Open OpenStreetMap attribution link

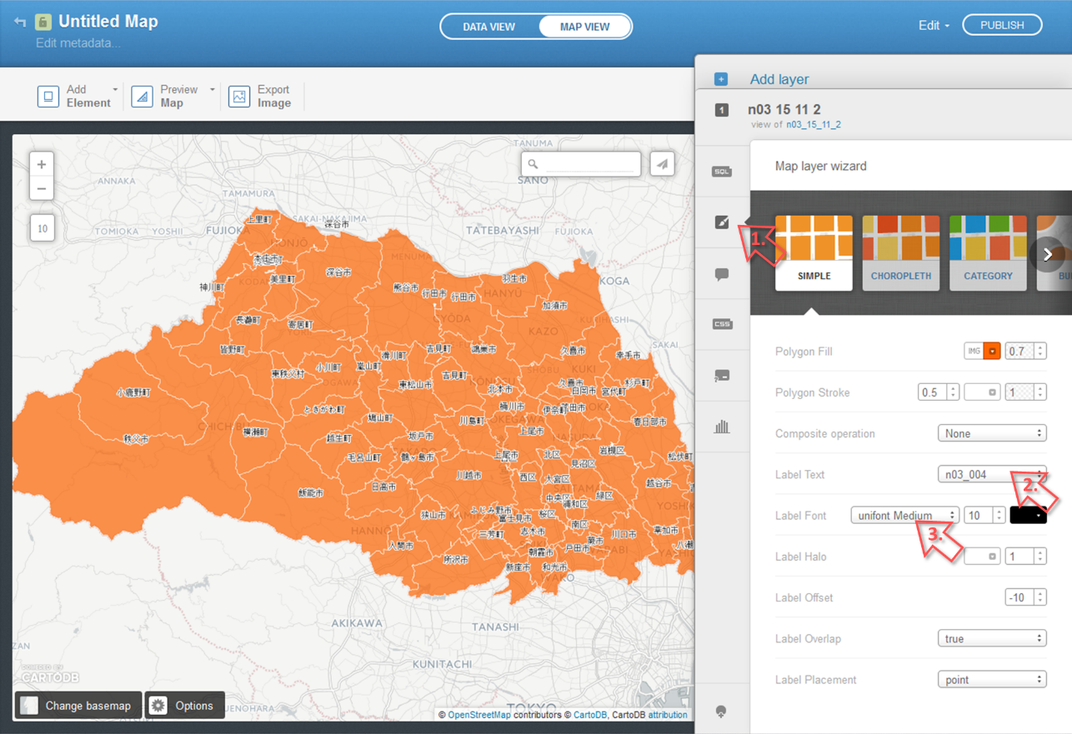pyautogui.click(x=479, y=715)
